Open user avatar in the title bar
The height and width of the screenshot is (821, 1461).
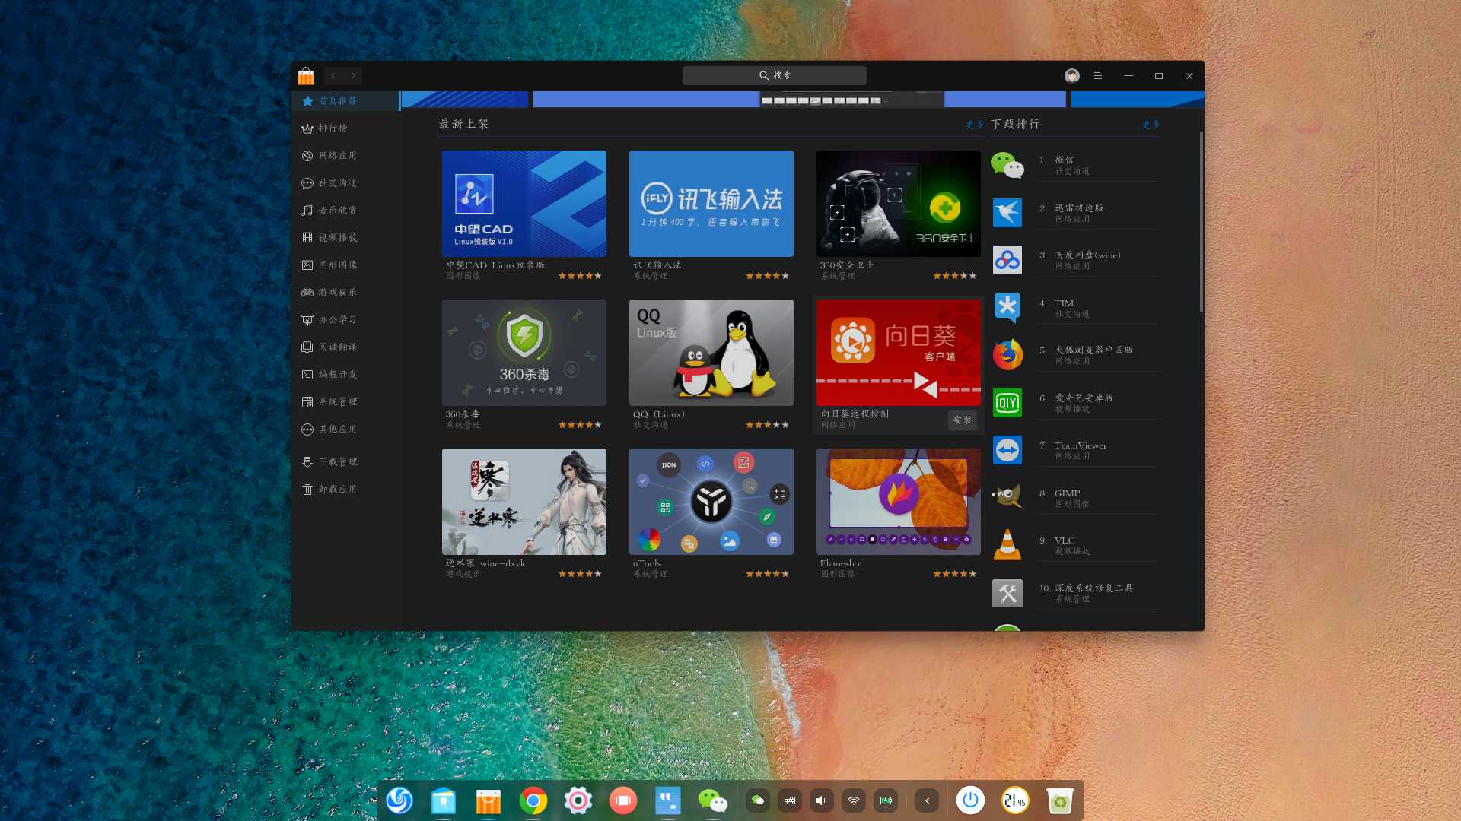(1071, 76)
